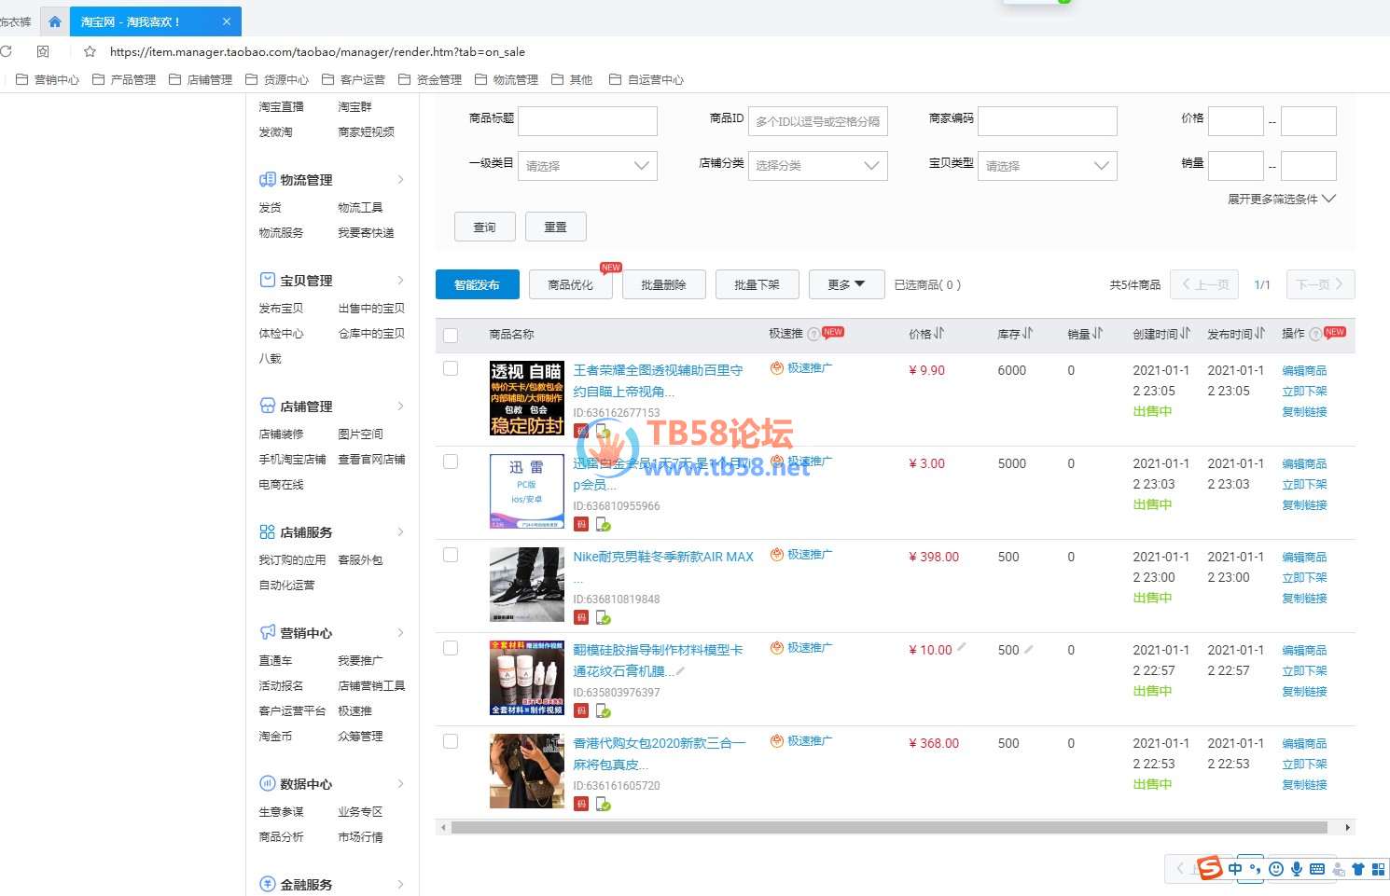The width and height of the screenshot is (1390, 896).
Task: Click the 重置 reset button
Action: pyautogui.click(x=556, y=227)
